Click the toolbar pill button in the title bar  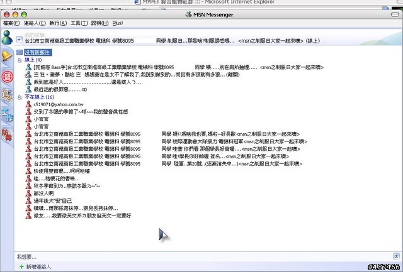coord(395,14)
